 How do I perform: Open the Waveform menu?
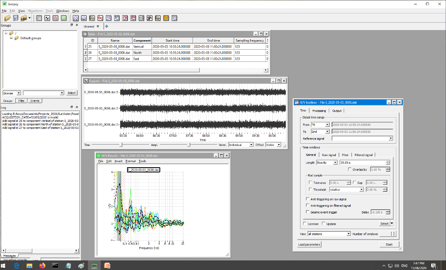pyautogui.click(x=35, y=10)
